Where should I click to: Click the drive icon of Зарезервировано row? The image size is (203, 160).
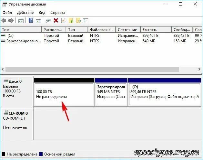3,41
